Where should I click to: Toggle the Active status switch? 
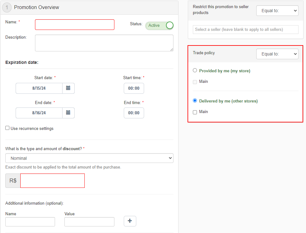click(159, 26)
